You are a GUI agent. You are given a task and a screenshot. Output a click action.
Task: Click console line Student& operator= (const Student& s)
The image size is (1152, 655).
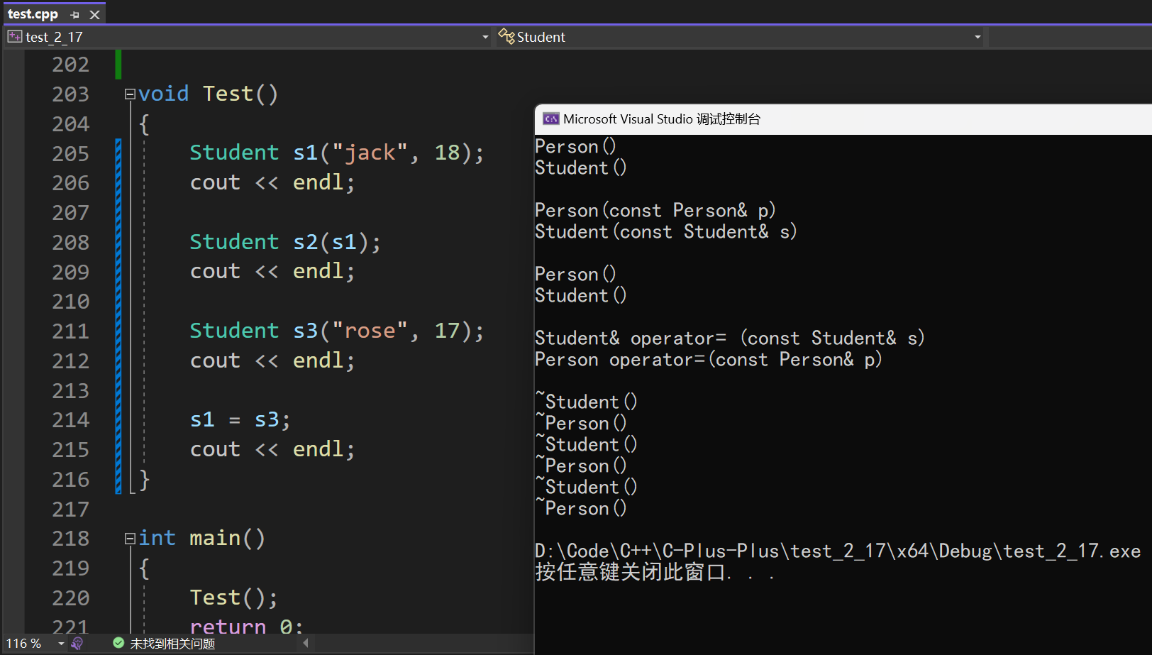pyautogui.click(x=730, y=338)
